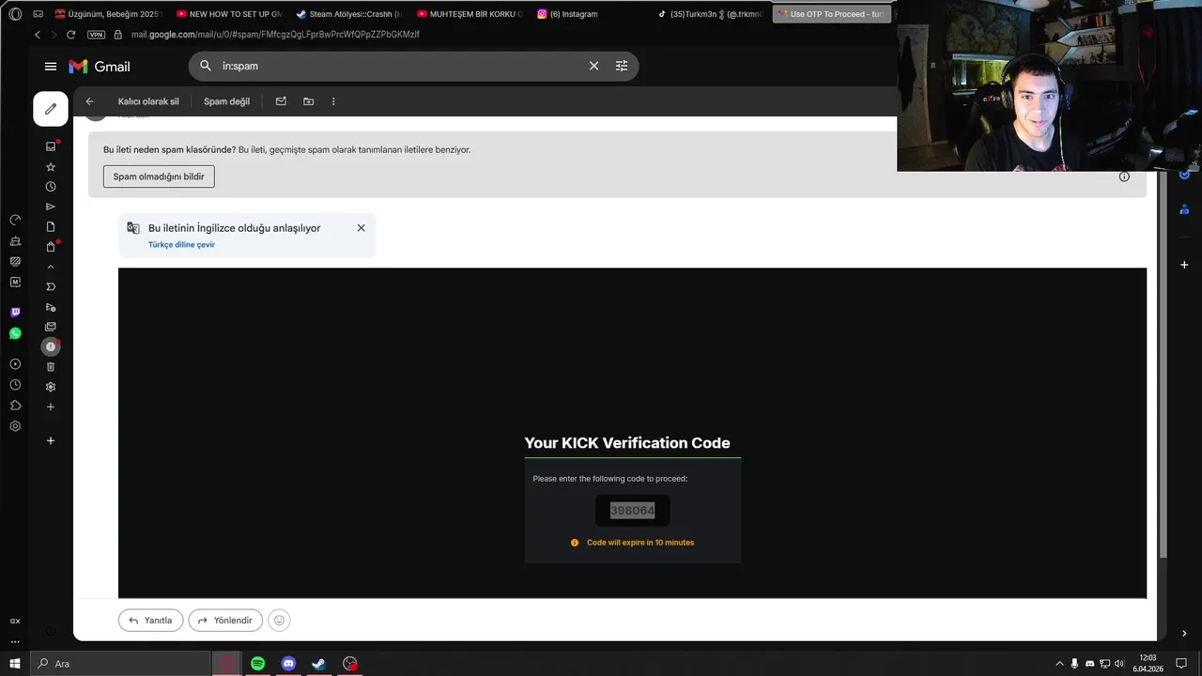Open Snoozed mail via clock icon
The image size is (1202, 676).
(51, 187)
